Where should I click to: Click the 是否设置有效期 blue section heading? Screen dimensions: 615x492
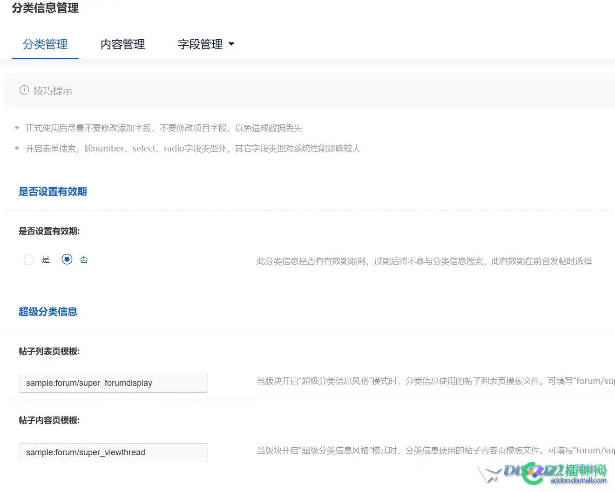coord(53,191)
